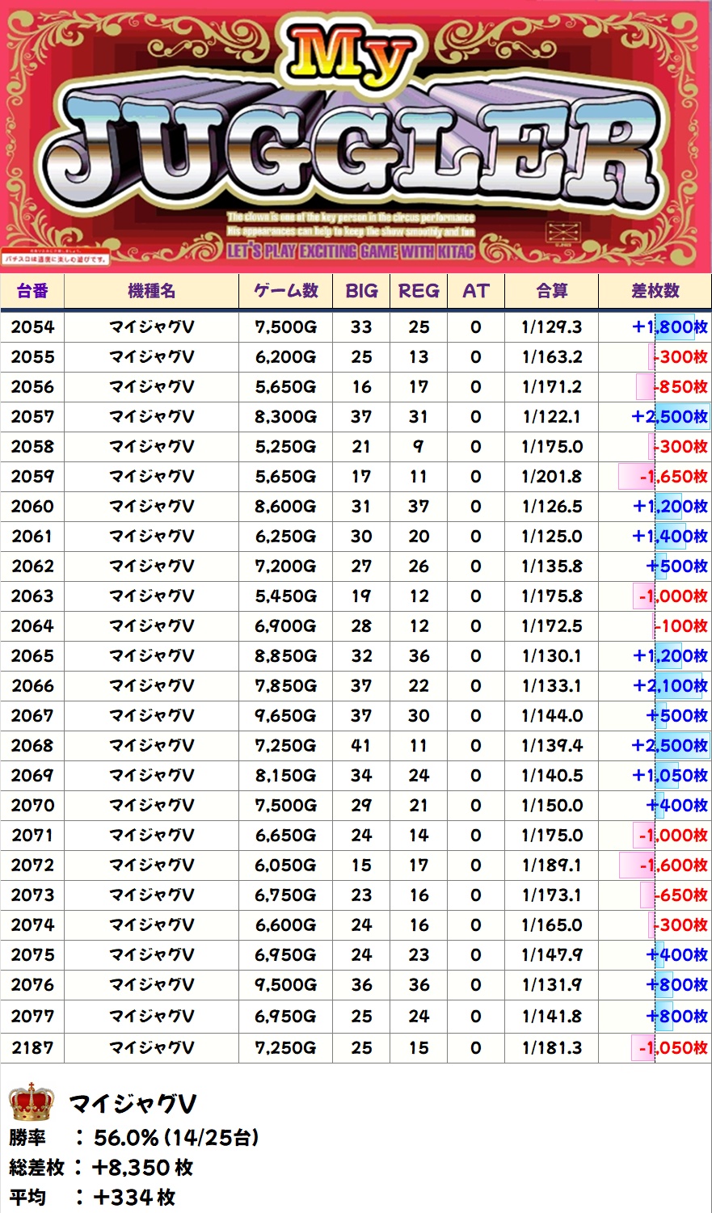Click the small emblem in the banner's lower right

point(562,234)
